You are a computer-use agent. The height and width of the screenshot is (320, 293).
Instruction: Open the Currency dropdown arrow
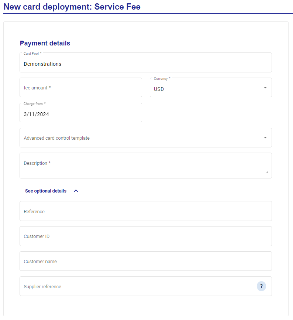tap(265, 88)
